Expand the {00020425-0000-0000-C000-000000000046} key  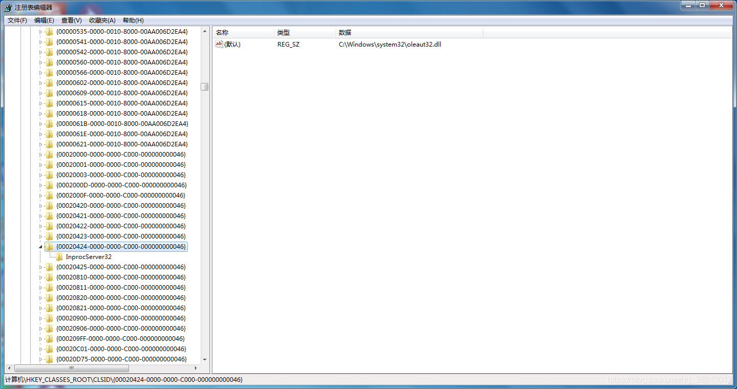tap(41, 267)
